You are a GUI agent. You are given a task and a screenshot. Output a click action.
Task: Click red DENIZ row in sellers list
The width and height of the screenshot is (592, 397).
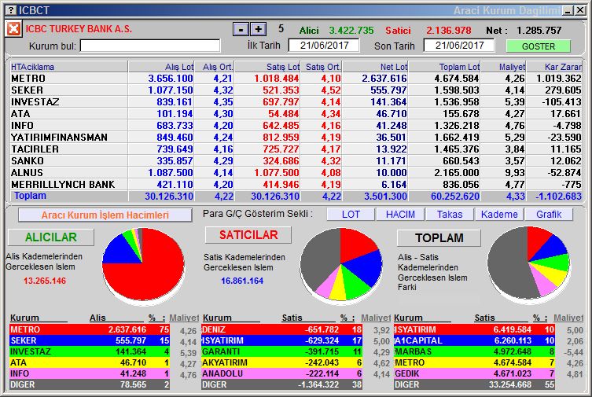(282, 329)
